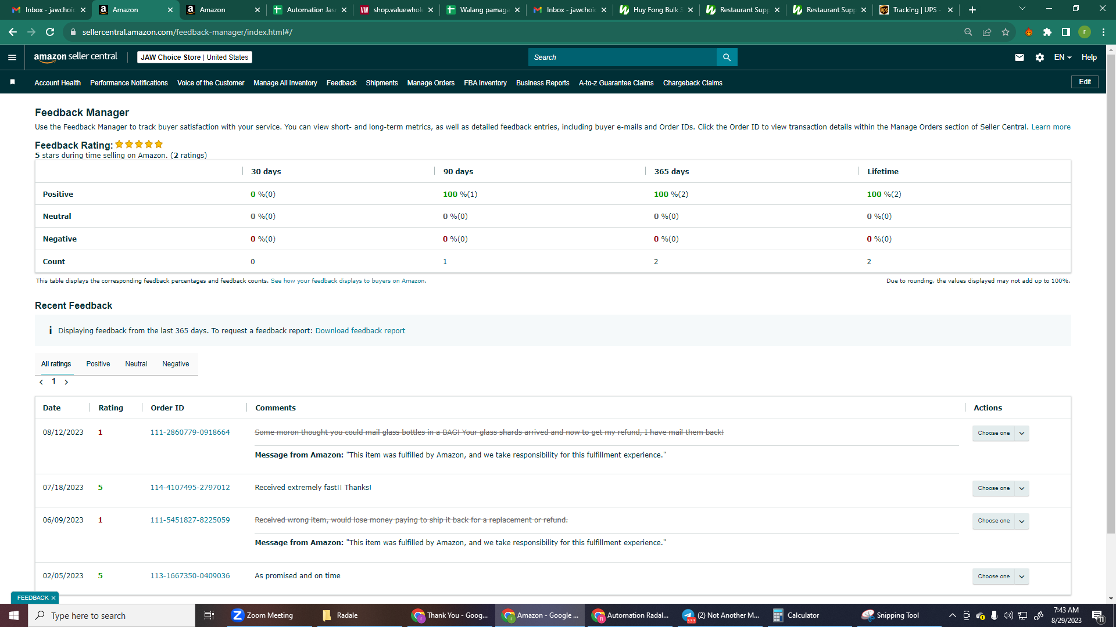Switch to the shop.valuewholesale browser tab

point(396,10)
